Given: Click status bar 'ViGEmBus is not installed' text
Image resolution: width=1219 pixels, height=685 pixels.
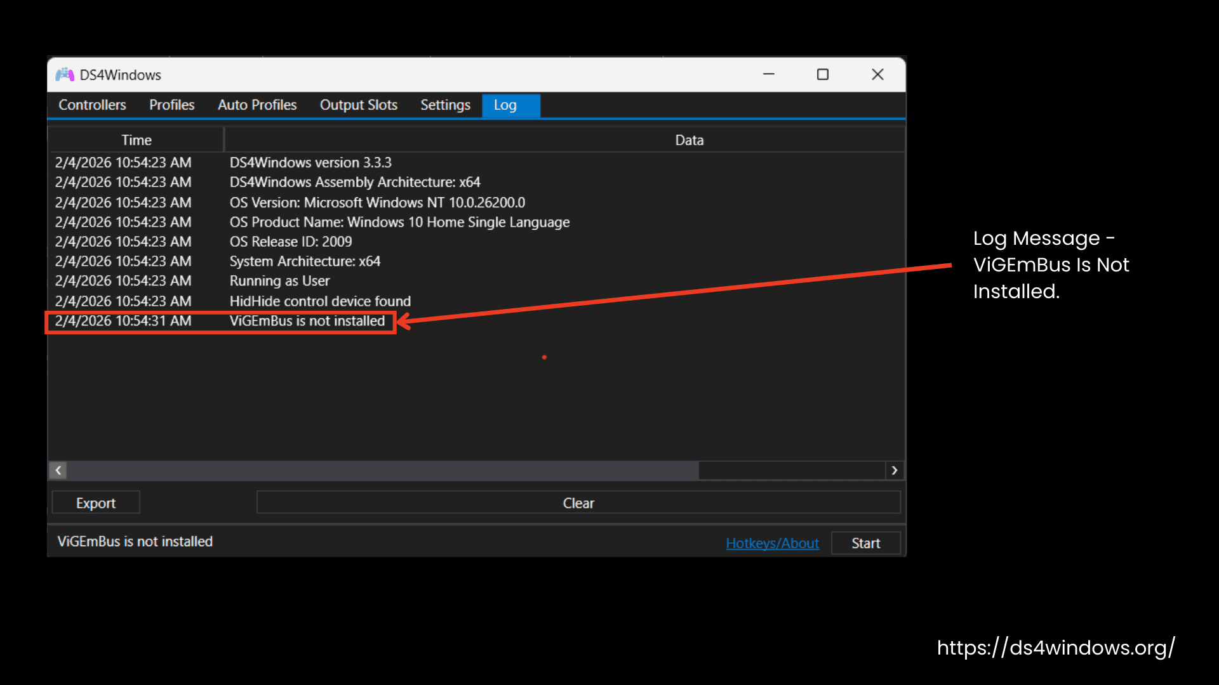Looking at the screenshot, I should (135, 542).
